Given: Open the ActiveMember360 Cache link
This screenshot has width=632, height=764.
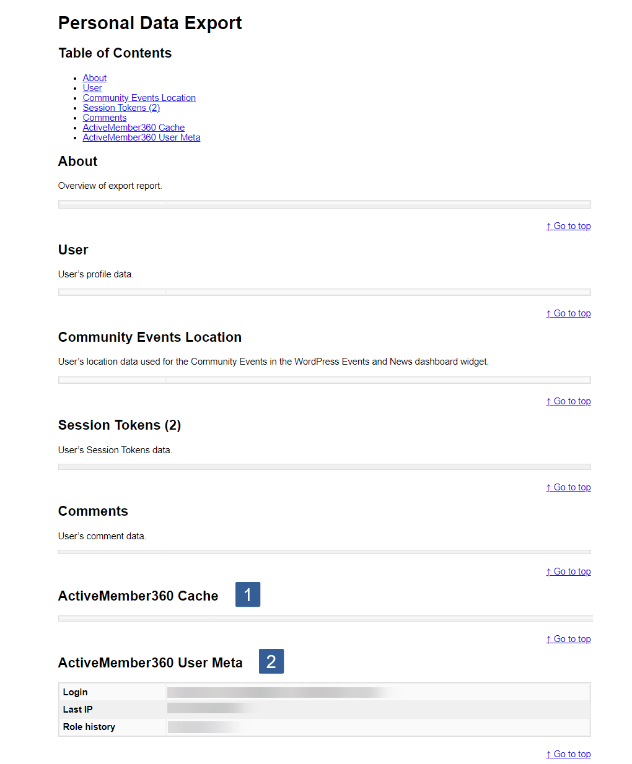Looking at the screenshot, I should (x=133, y=127).
